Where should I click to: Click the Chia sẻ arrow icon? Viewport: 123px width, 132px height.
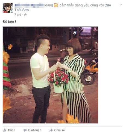(x=51, y=130)
